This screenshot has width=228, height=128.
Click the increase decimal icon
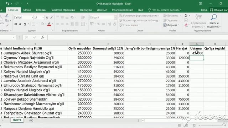tap(110, 24)
